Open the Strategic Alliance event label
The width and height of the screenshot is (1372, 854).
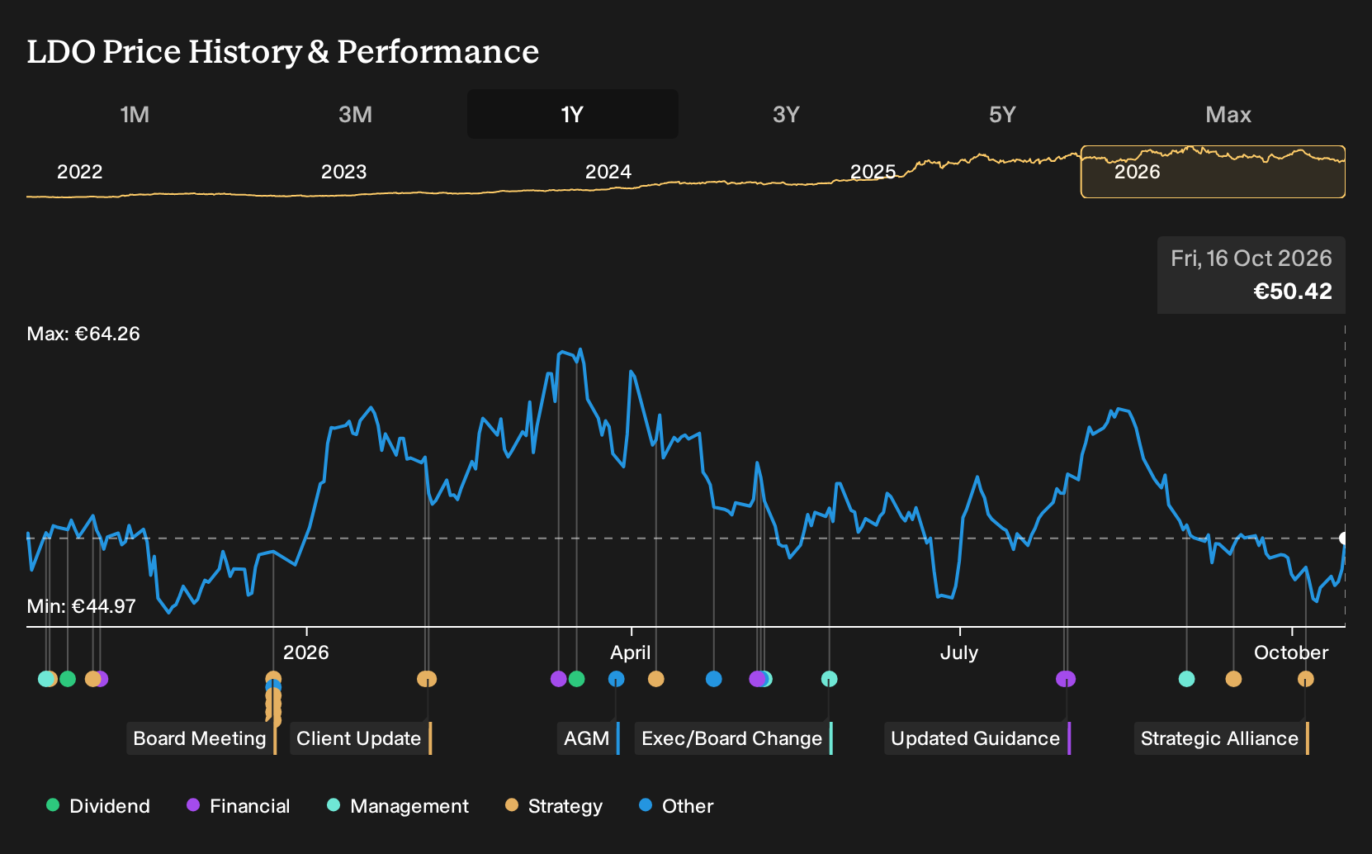pos(1220,738)
